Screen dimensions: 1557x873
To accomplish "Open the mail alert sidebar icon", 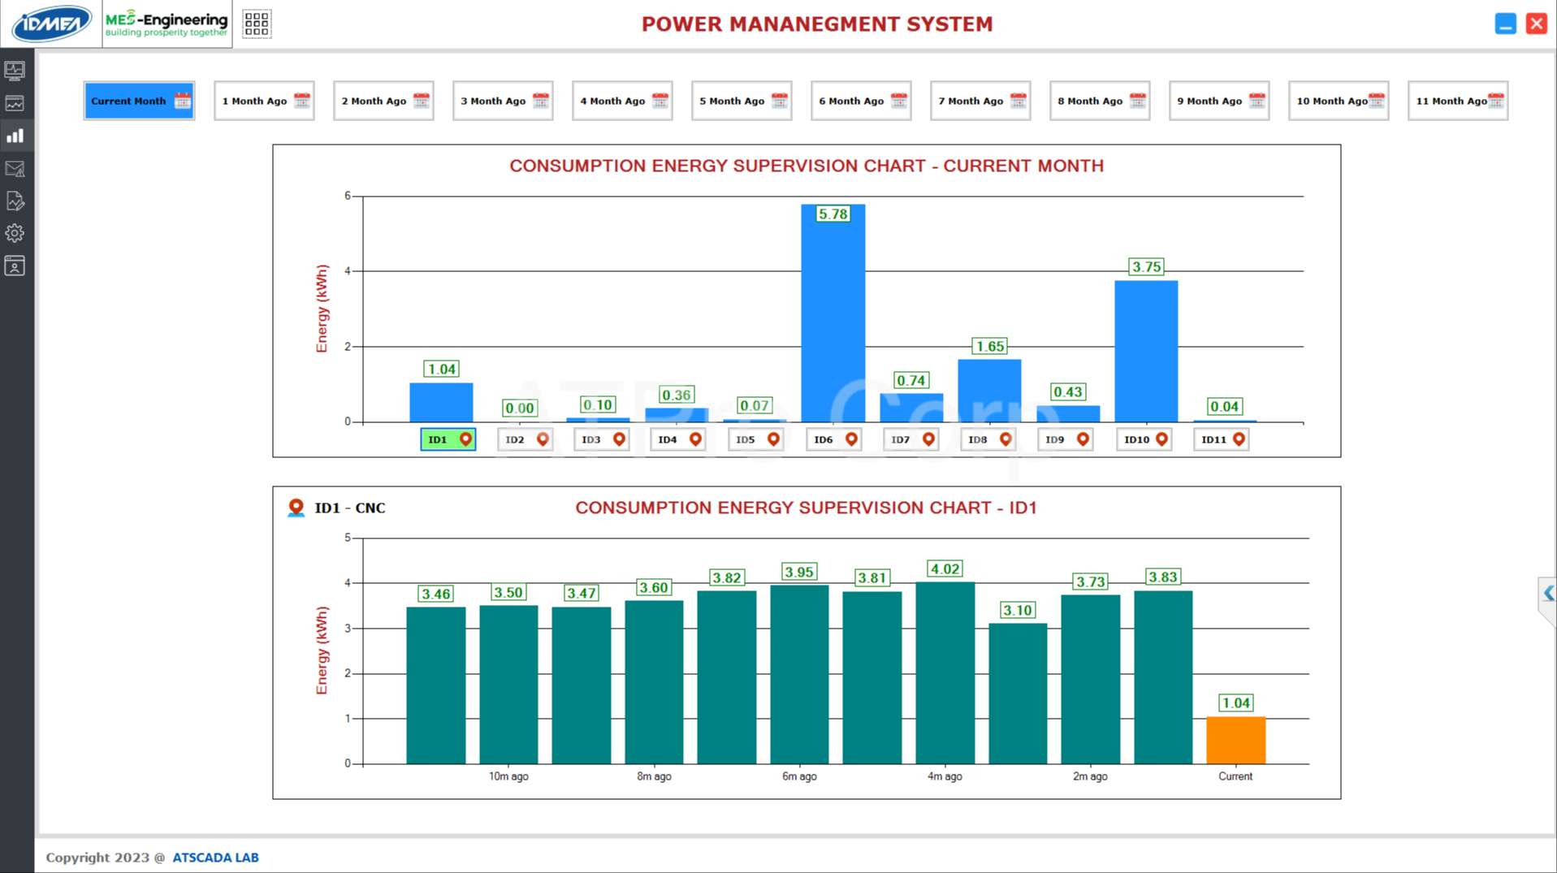I will (15, 169).
